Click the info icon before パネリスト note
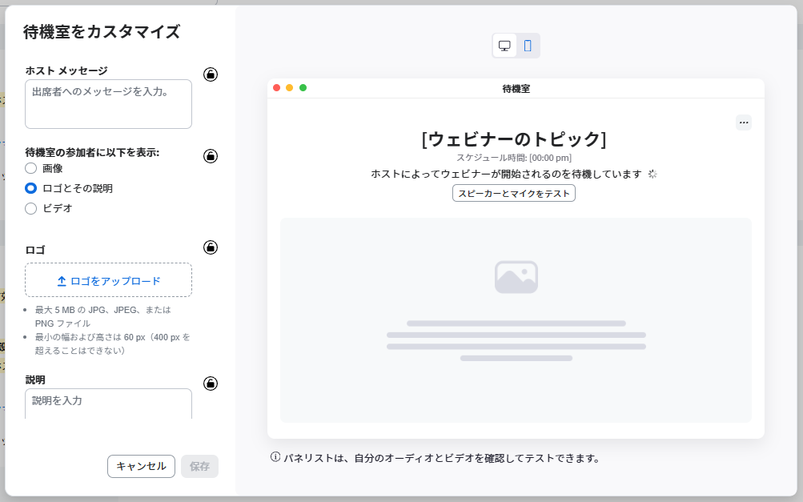Screen dimensions: 803x502 275,458
